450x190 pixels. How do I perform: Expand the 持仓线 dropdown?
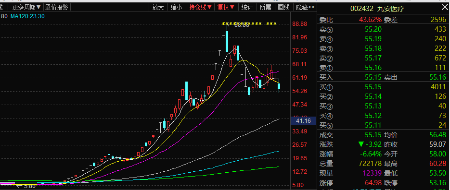point(200,7)
